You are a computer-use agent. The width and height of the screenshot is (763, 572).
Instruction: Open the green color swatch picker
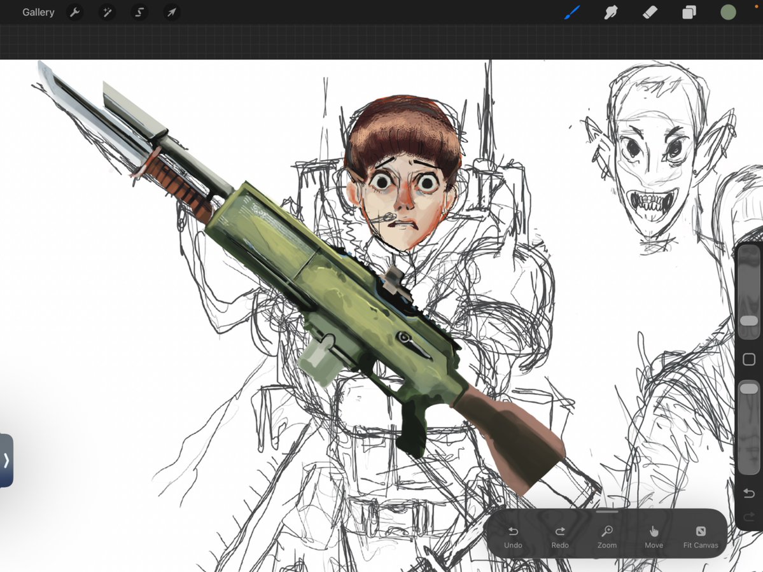728,12
